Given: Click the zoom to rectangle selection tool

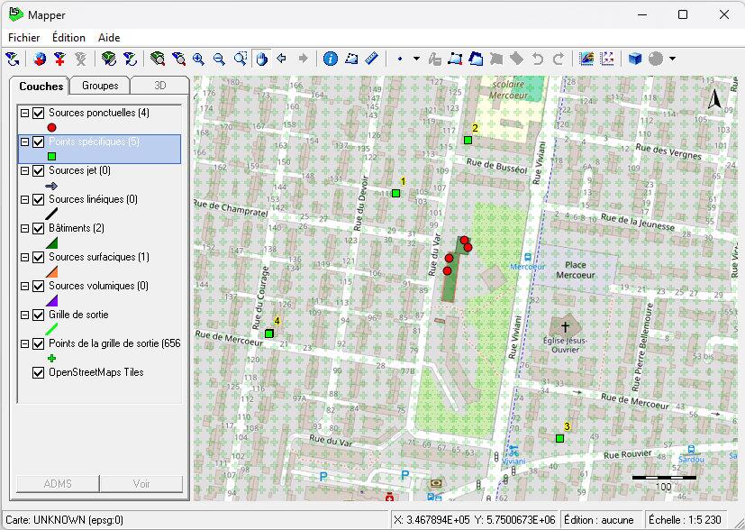Looking at the screenshot, I should click(241, 59).
